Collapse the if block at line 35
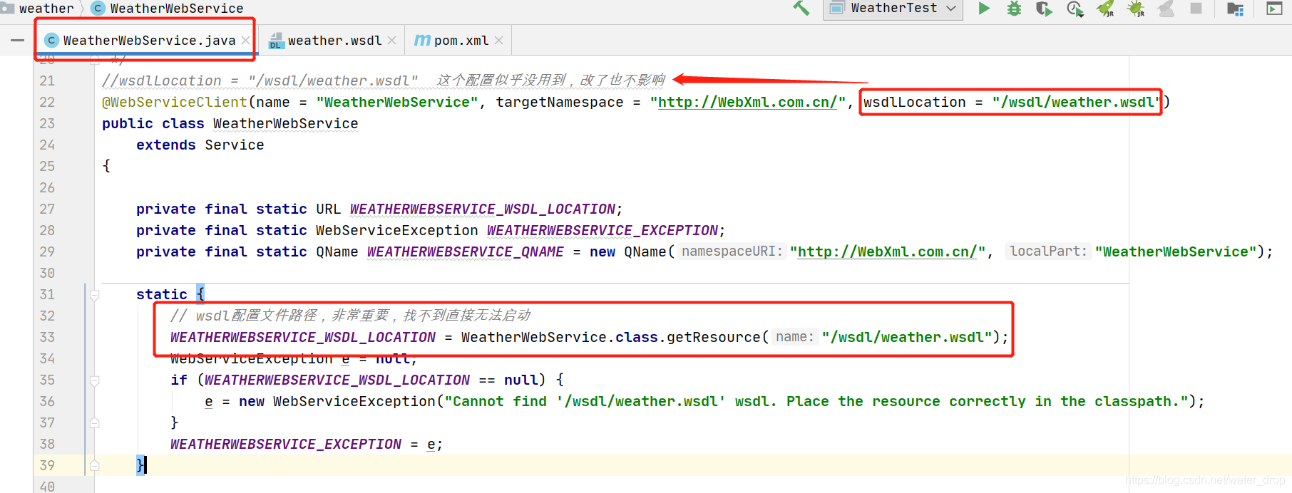 click(94, 380)
